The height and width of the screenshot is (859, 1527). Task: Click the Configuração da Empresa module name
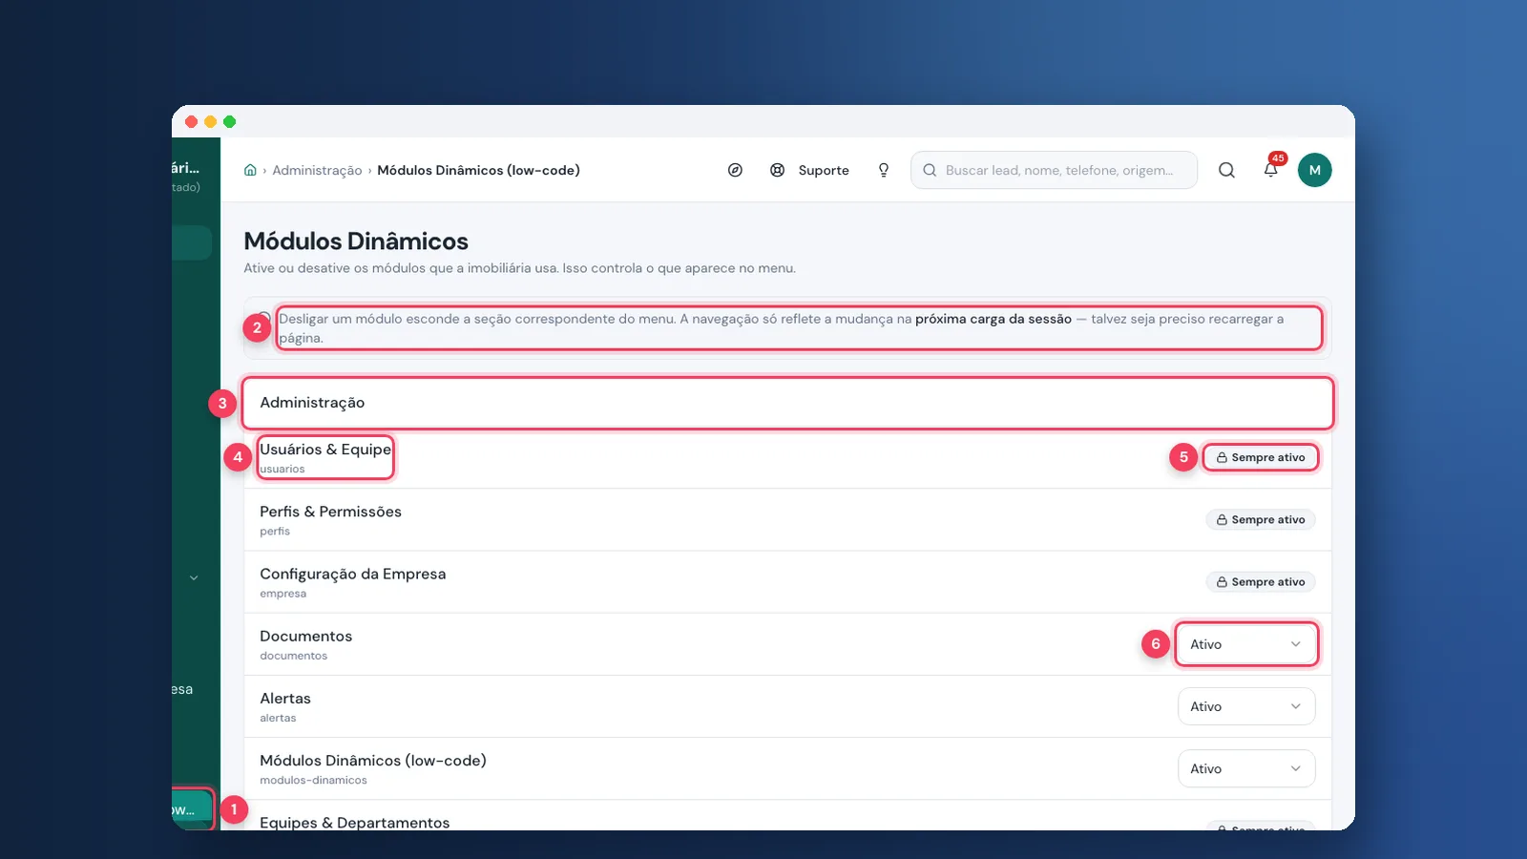click(352, 574)
